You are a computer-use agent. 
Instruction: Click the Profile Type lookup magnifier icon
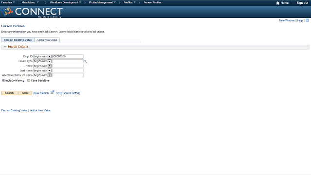click(85, 61)
